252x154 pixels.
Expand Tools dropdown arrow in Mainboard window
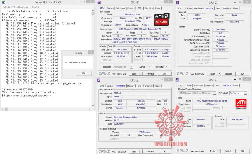tap(141, 151)
